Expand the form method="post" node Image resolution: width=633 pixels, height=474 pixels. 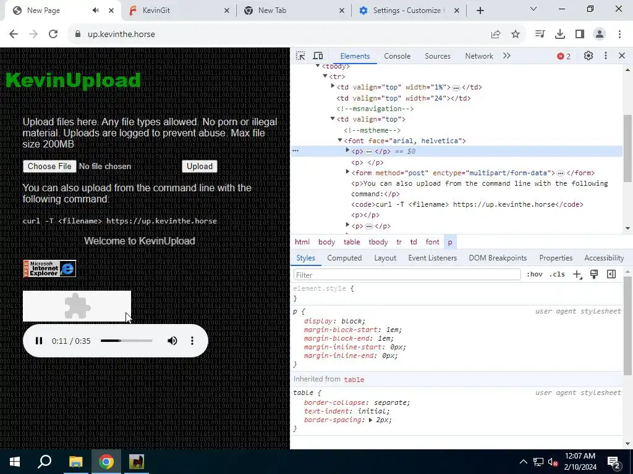pos(347,172)
